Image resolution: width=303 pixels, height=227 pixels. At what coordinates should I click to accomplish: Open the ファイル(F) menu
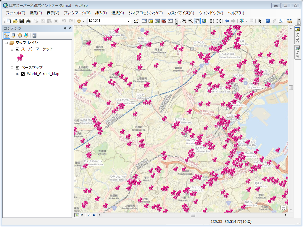click(15, 13)
